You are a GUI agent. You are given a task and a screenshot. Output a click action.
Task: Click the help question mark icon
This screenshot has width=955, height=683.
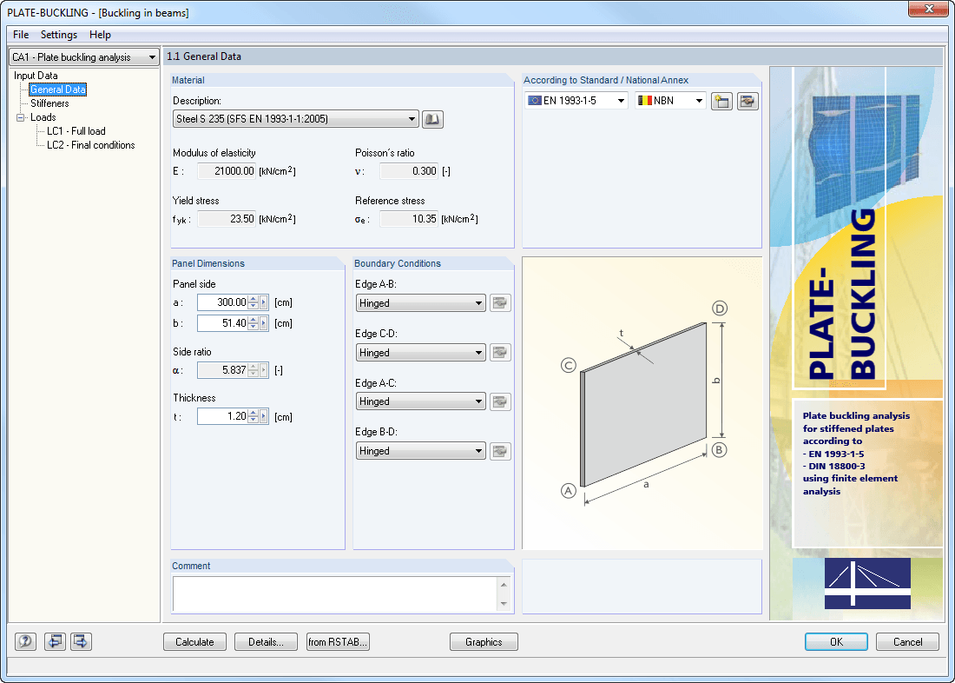click(x=25, y=641)
